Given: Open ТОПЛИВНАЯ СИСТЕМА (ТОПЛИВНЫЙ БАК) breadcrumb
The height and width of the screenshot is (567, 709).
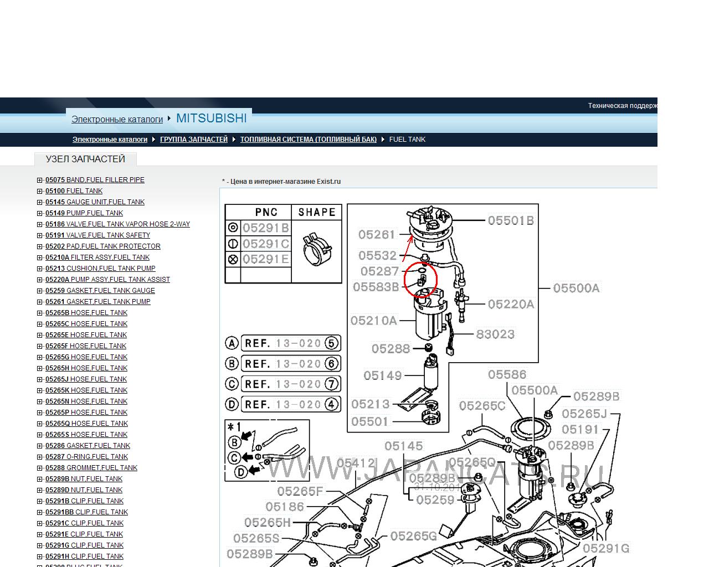Looking at the screenshot, I should point(308,140).
